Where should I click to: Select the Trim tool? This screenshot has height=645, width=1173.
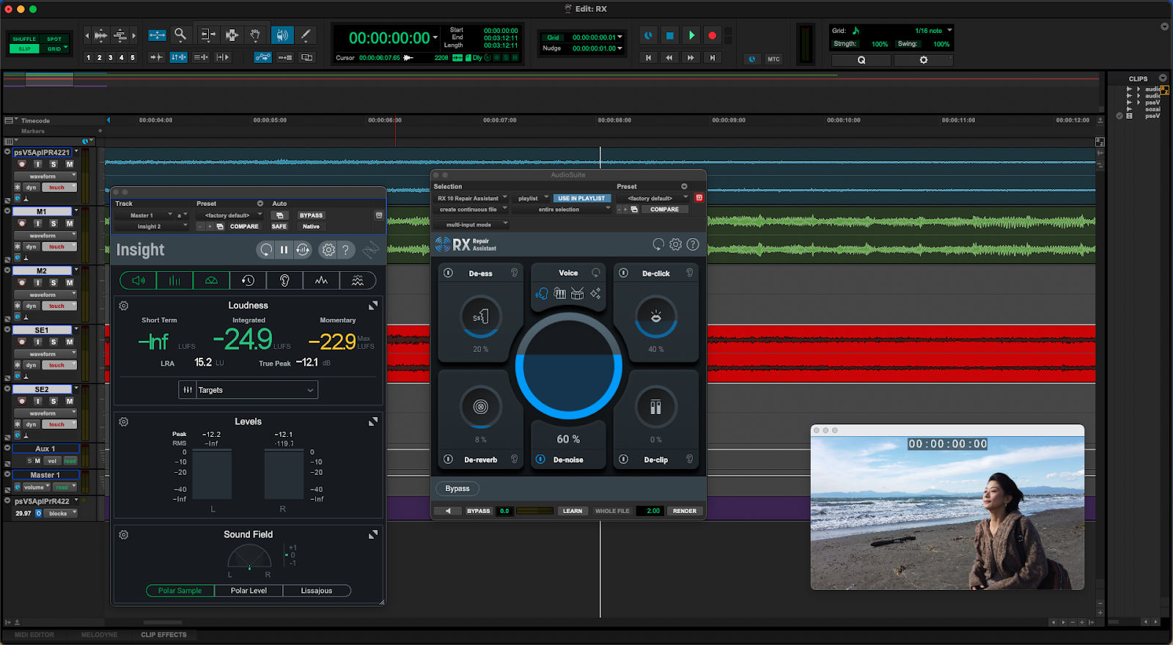click(208, 34)
